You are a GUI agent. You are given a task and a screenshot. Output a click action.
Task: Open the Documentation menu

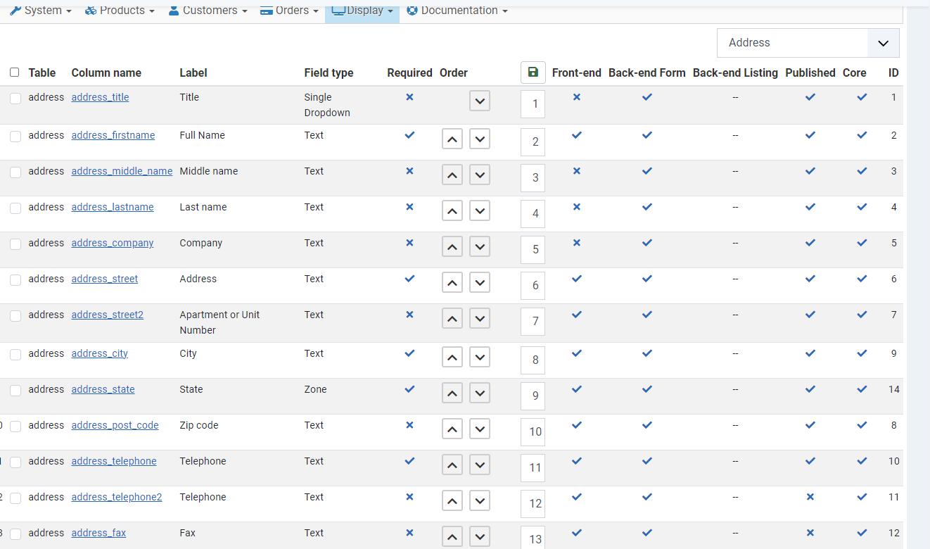click(x=457, y=11)
